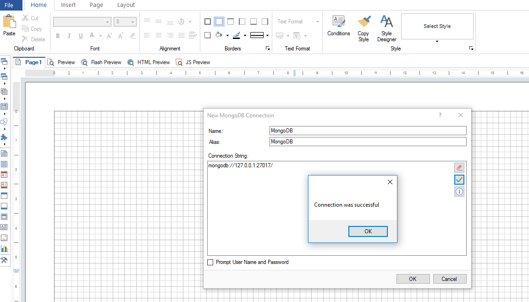Screen dimensions: 529x302
Task: Click the puzzle piece icon in left toolbox
Action: click(4, 137)
